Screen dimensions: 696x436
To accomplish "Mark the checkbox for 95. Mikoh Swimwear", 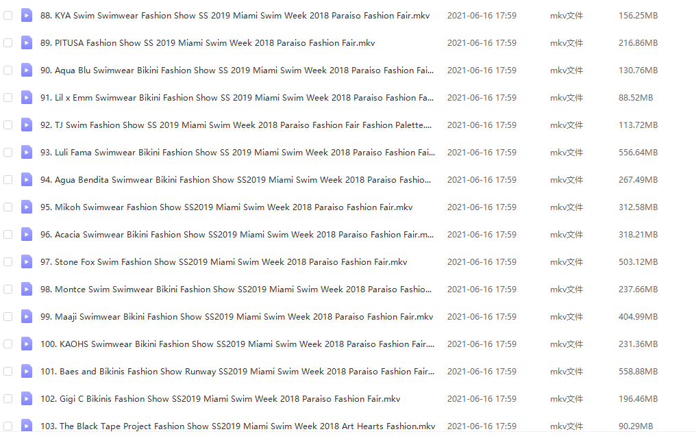I will [8, 207].
